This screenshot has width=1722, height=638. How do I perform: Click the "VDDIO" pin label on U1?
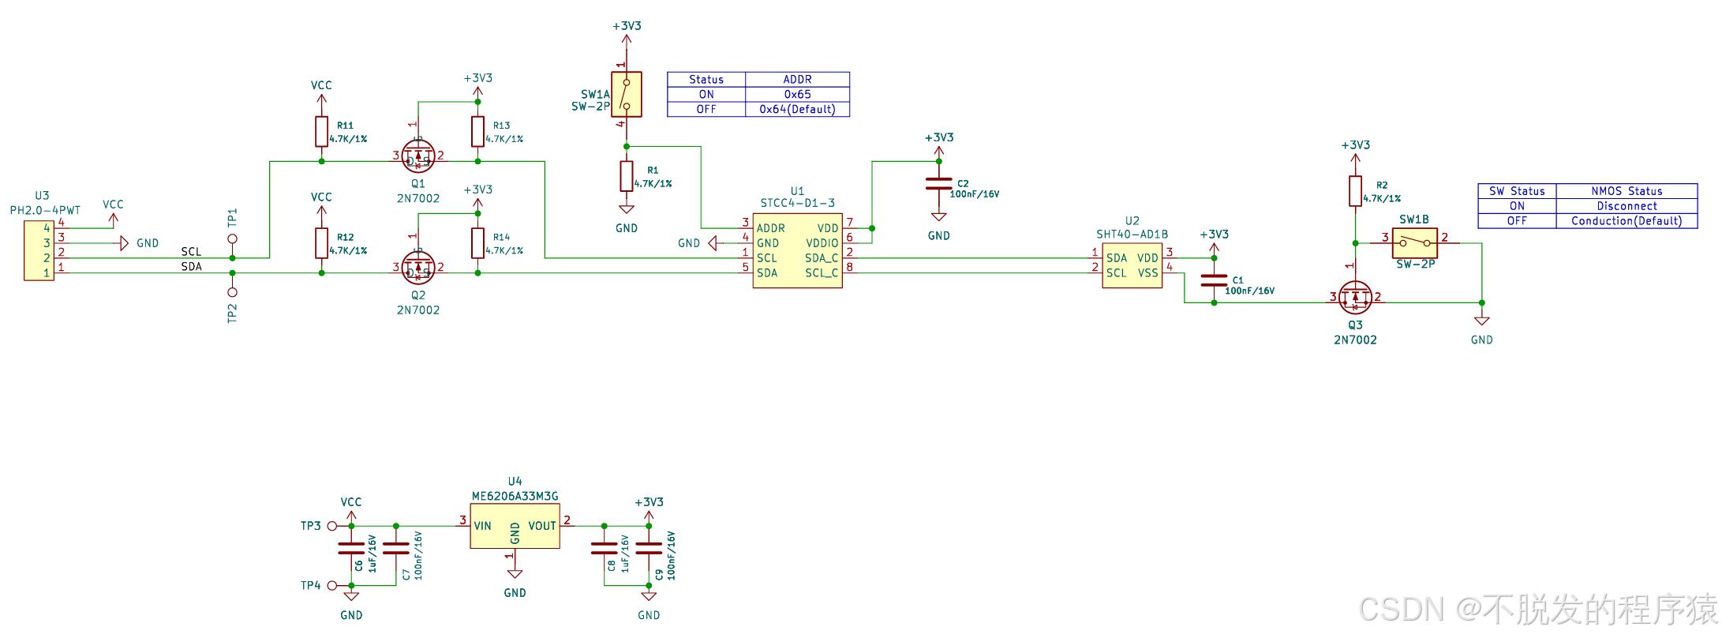click(822, 243)
